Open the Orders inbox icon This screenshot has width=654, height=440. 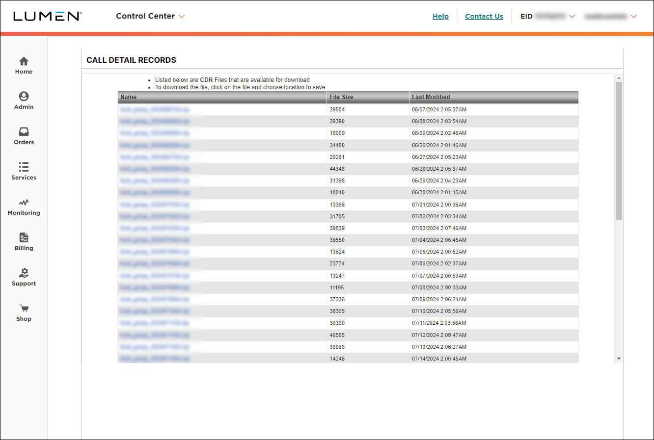pyautogui.click(x=24, y=132)
